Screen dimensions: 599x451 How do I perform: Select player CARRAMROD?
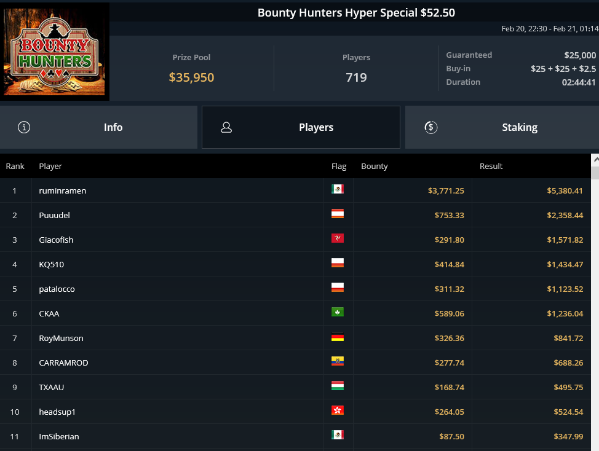(x=63, y=363)
